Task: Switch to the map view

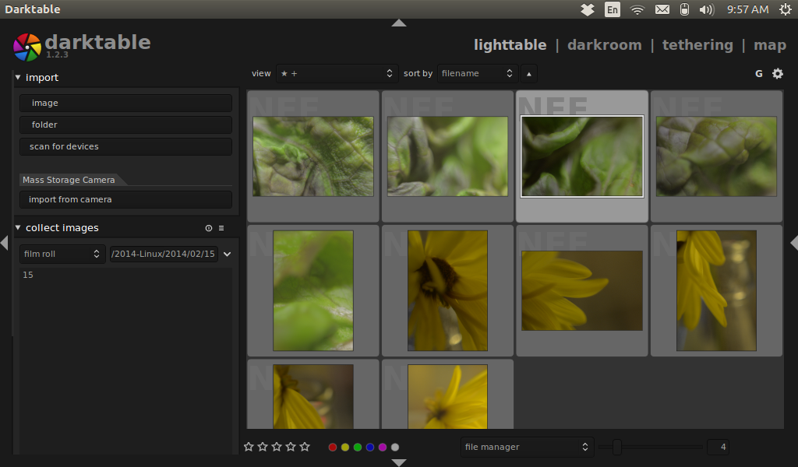Action: (x=769, y=45)
